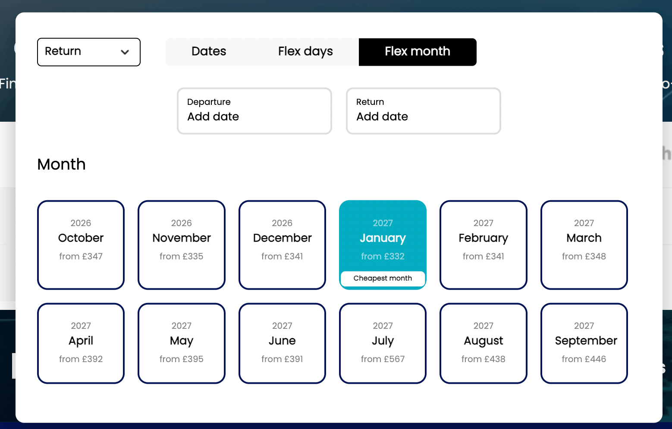Select the Flex month tab
672x429 pixels.
[418, 52]
